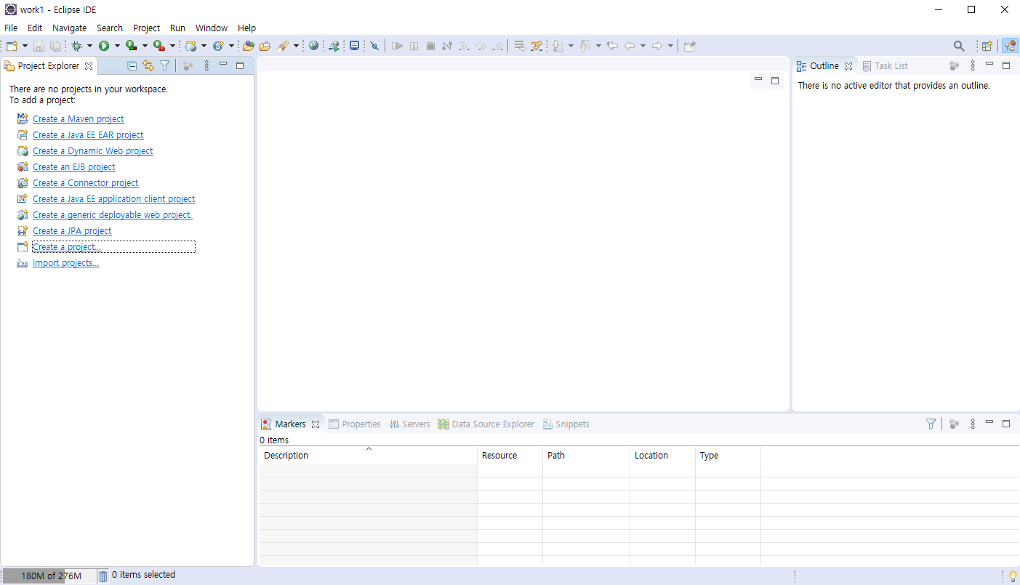Click the heap memory usage bar
Image resolution: width=1020 pixels, height=585 pixels.
click(49, 576)
